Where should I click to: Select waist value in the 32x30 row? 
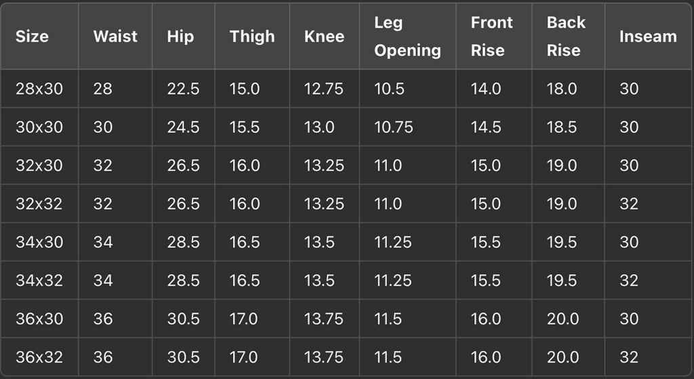coord(103,165)
